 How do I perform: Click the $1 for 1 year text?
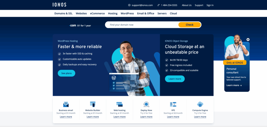[x=84, y=26]
